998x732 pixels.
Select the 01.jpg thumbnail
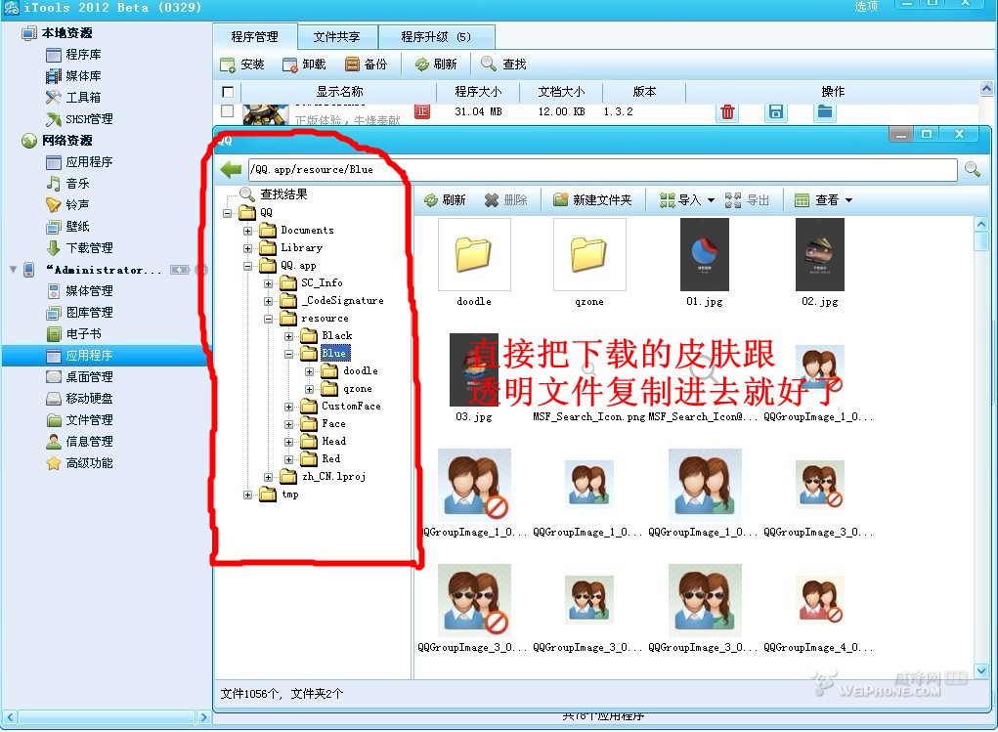coord(705,255)
